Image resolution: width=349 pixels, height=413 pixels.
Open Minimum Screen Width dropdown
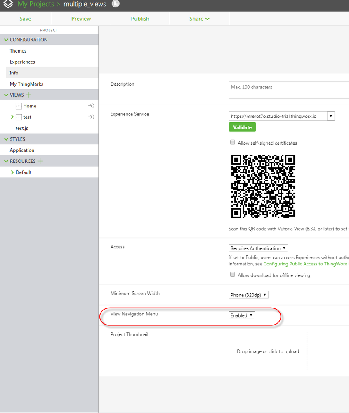pos(249,295)
